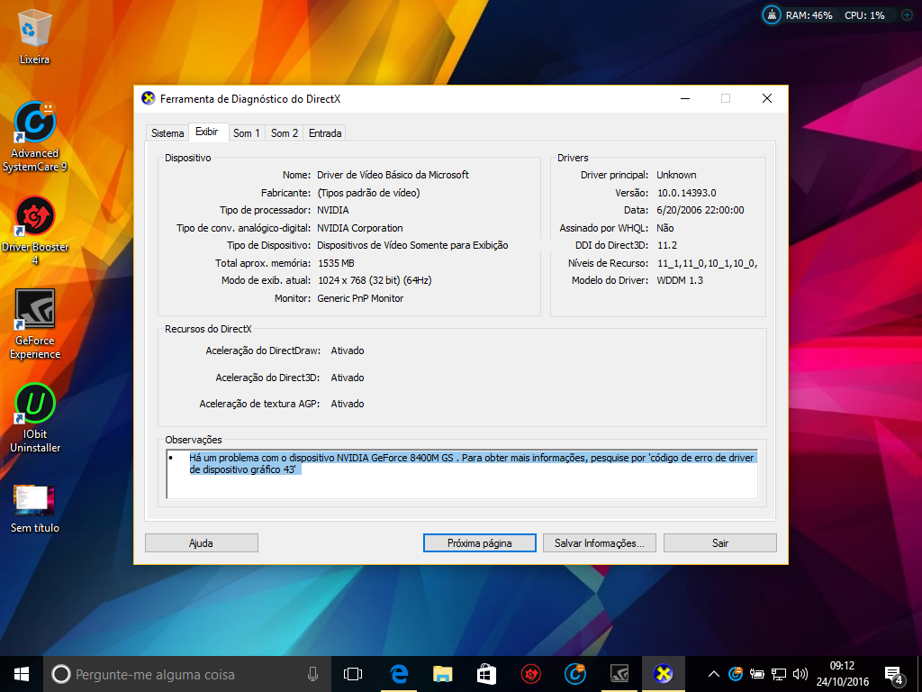Launch Microsoft Edge from the taskbar

click(399, 674)
